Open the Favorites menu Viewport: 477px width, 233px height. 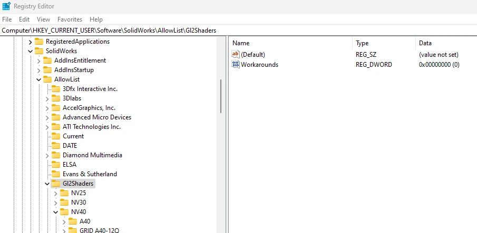tap(70, 19)
